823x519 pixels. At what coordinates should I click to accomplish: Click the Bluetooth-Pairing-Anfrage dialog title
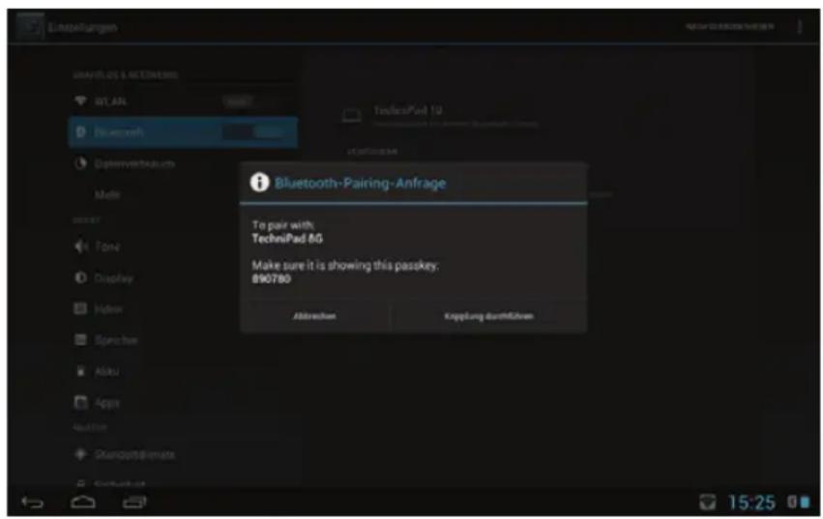tap(360, 183)
